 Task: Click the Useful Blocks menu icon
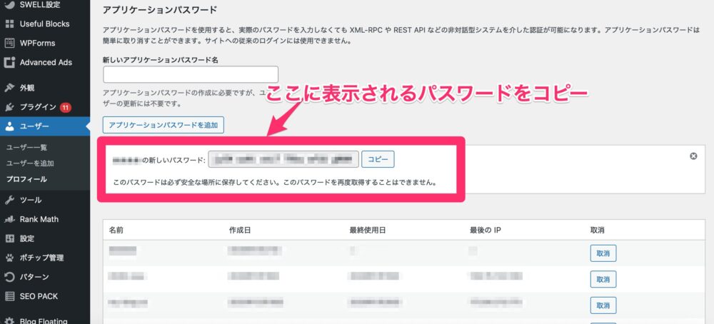coord(10,24)
